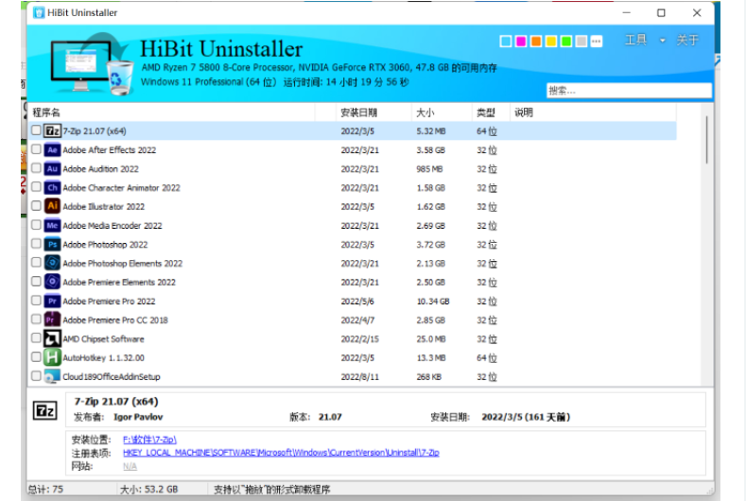Select the orange theme color swatch
The height and width of the screenshot is (501, 746).
point(536,42)
